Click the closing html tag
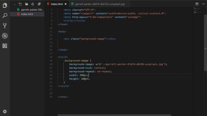 coord(63,97)
